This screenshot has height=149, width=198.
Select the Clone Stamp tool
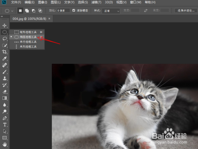coord(5,78)
